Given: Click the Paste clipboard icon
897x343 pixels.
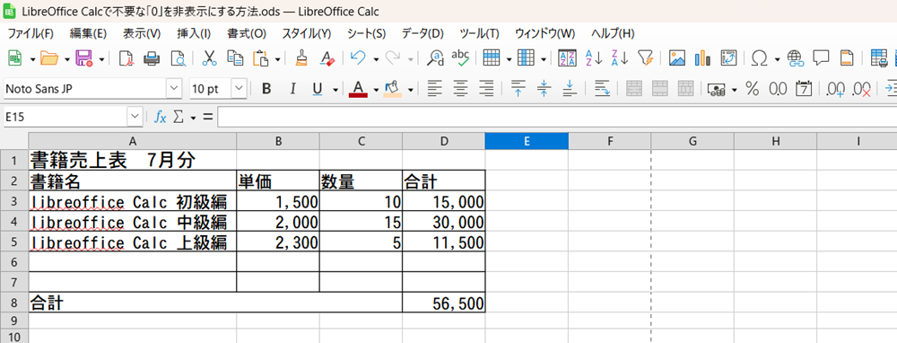Looking at the screenshot, I should pos(261,57).
